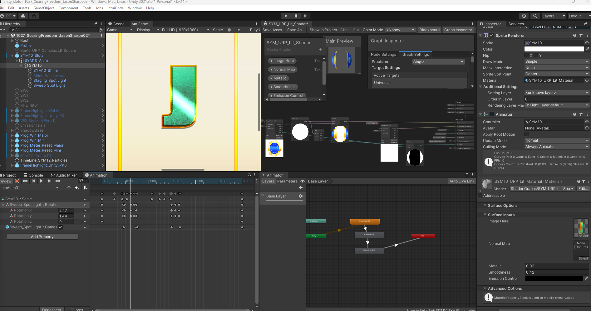Open the Sprite object picker circle
The width and height of the screenshot is (591, 311).
(587, 43)
